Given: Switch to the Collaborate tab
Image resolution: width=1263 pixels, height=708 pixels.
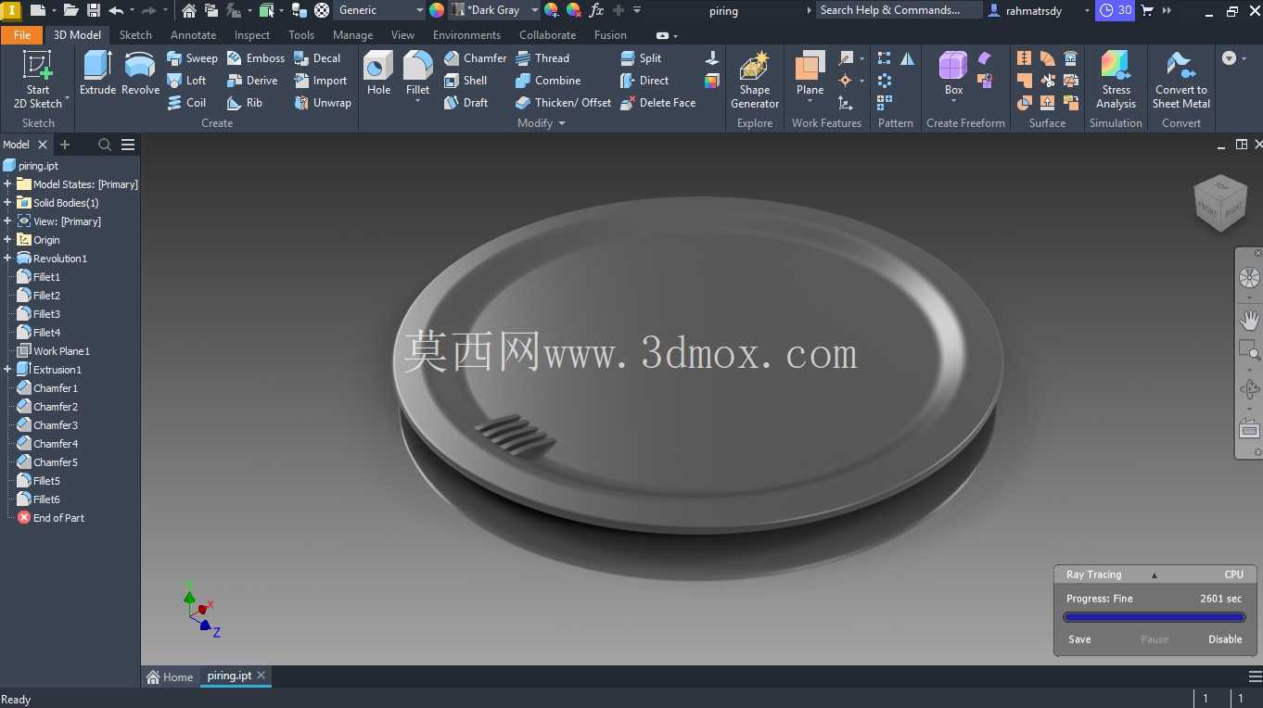Looking at the screenshot, I should coord(547,35).
